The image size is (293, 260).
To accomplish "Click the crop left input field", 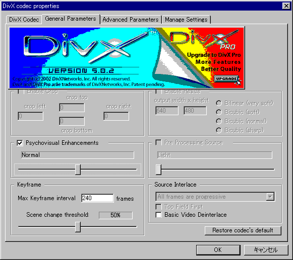I will [30, 116].
